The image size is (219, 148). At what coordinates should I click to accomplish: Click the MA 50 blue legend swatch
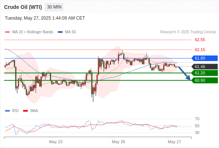(x=60, y=32)
